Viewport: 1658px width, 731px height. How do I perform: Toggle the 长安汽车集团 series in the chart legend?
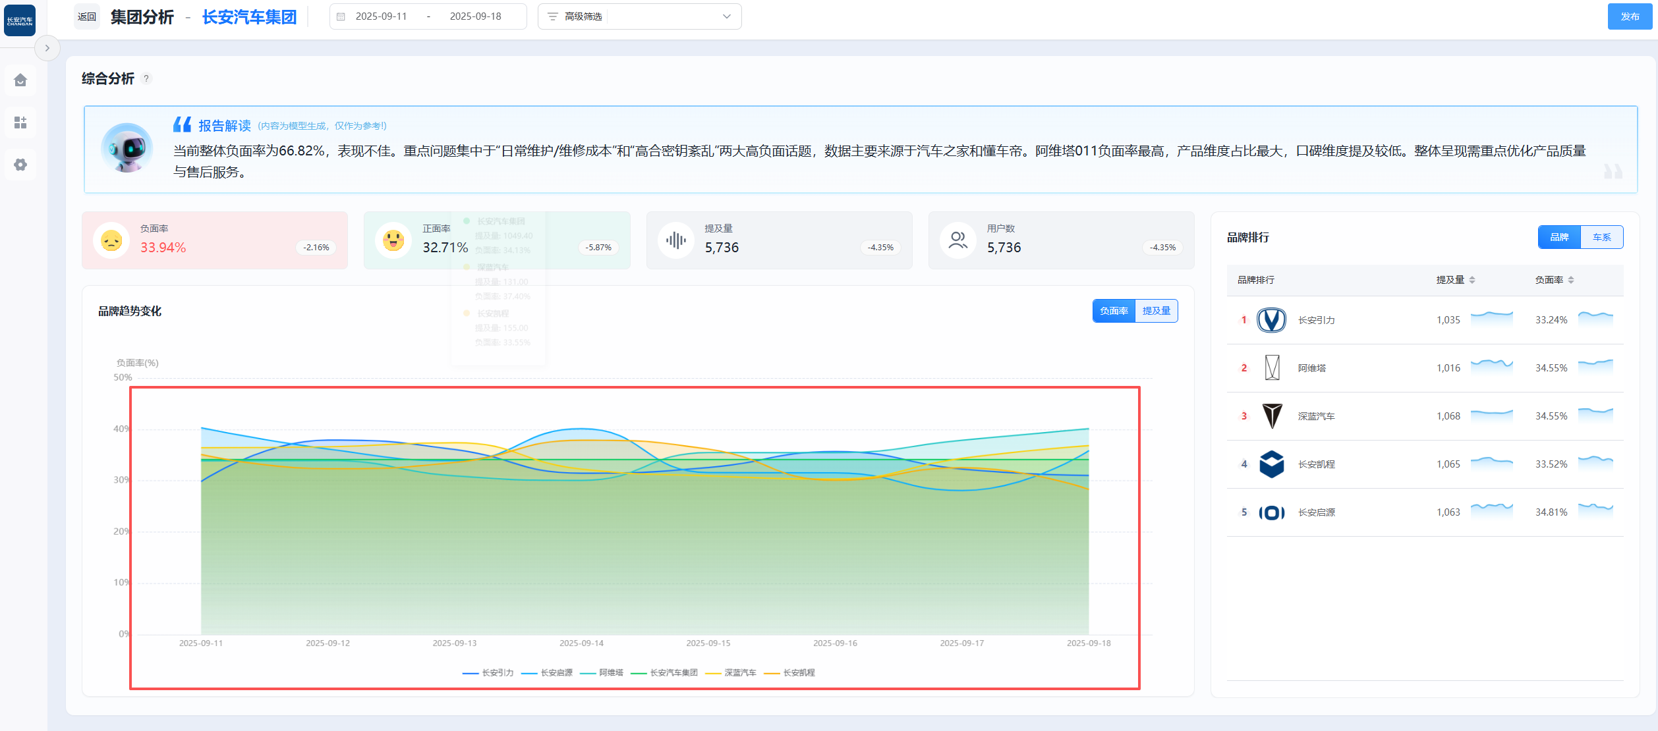coord(664,673)
